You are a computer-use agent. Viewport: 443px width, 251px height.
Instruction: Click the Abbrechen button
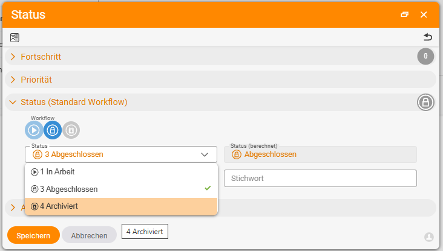[90, 235]
